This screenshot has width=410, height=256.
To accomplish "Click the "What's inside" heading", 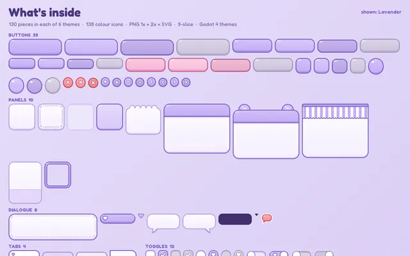I will 44,13.
